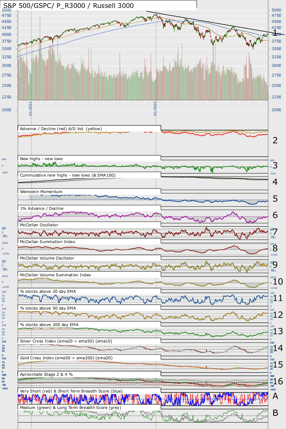Screen dimensions: 286x429
Task: Click panel number 4 beside Cummulative new highs
Action: click(275, 182)
